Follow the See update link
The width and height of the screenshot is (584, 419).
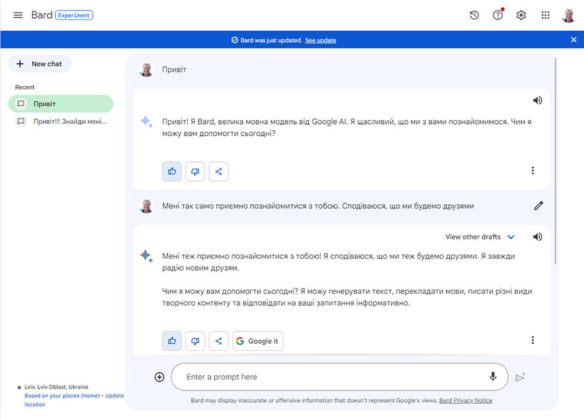point(321,40)
